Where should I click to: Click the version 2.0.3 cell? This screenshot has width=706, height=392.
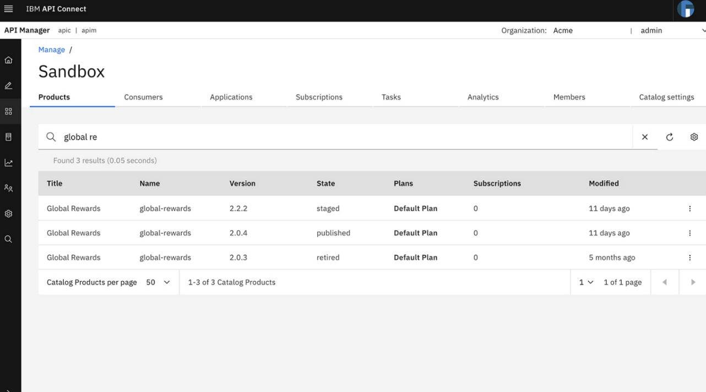click(x=238, y=257)
